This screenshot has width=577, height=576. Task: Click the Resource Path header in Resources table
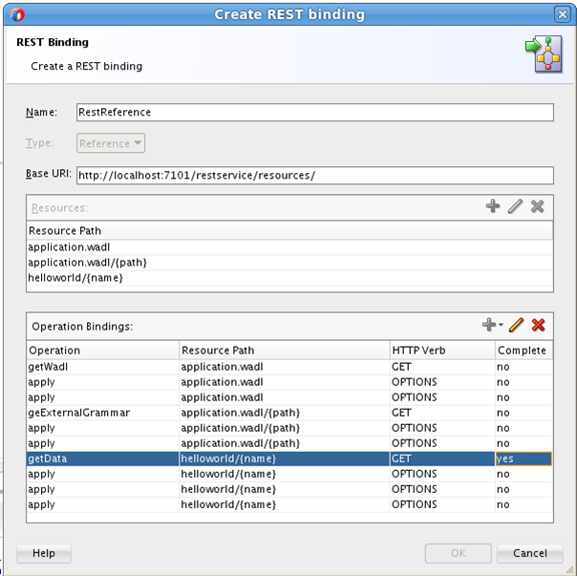pyautogui.click(x=290, y=230)
